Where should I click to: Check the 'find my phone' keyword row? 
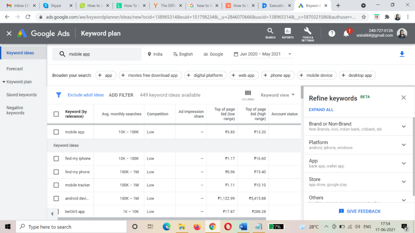[x=56, y=172]
